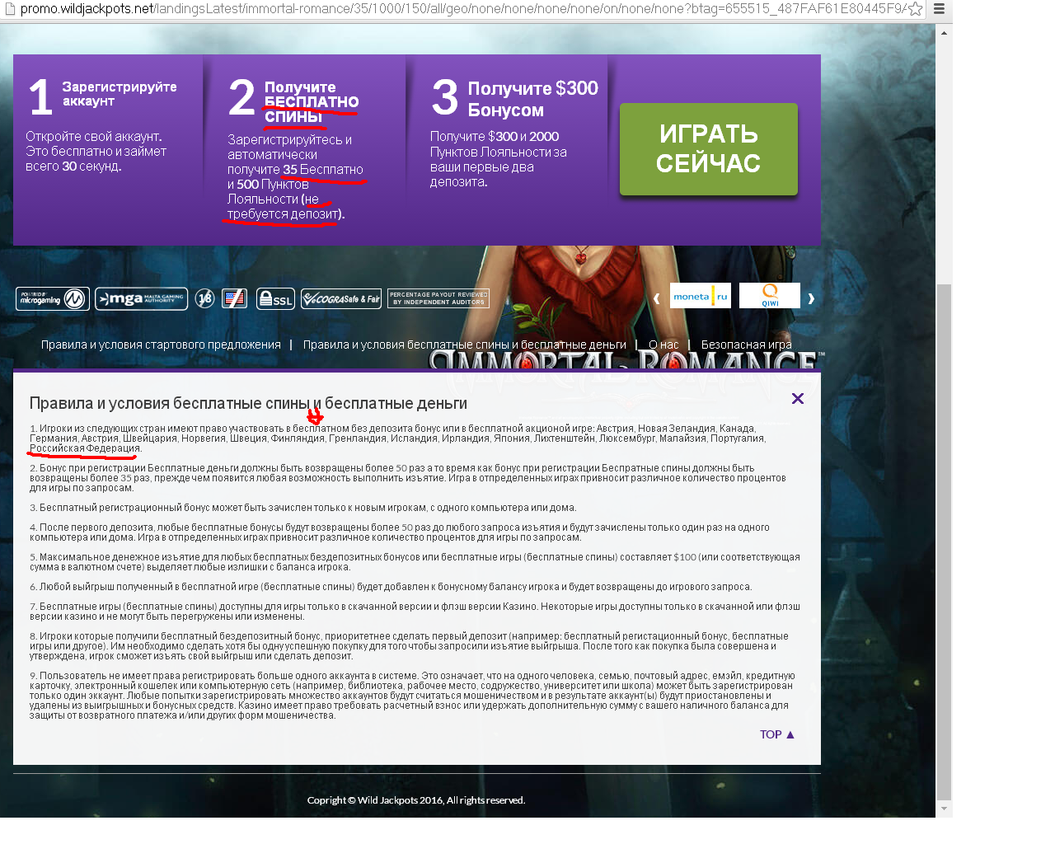
Task: Click the page info icon beside the URL
Action: pyautogui.click(x=10, y=9)
